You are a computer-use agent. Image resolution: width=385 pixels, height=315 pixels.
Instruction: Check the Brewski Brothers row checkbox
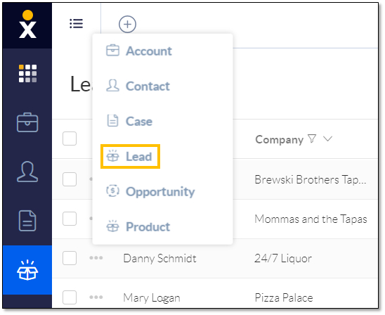coord(70,179)
